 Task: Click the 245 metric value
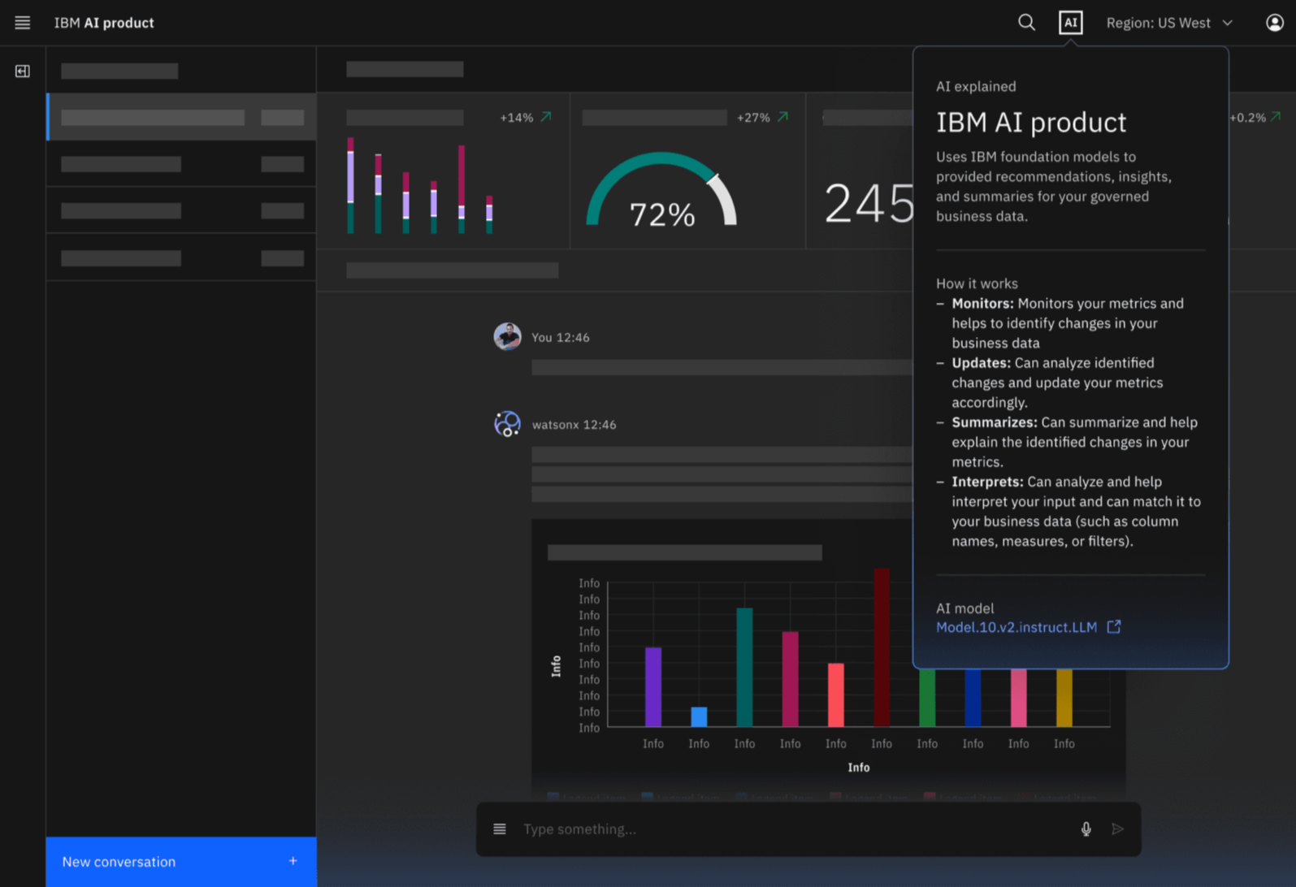coord(869,203)
